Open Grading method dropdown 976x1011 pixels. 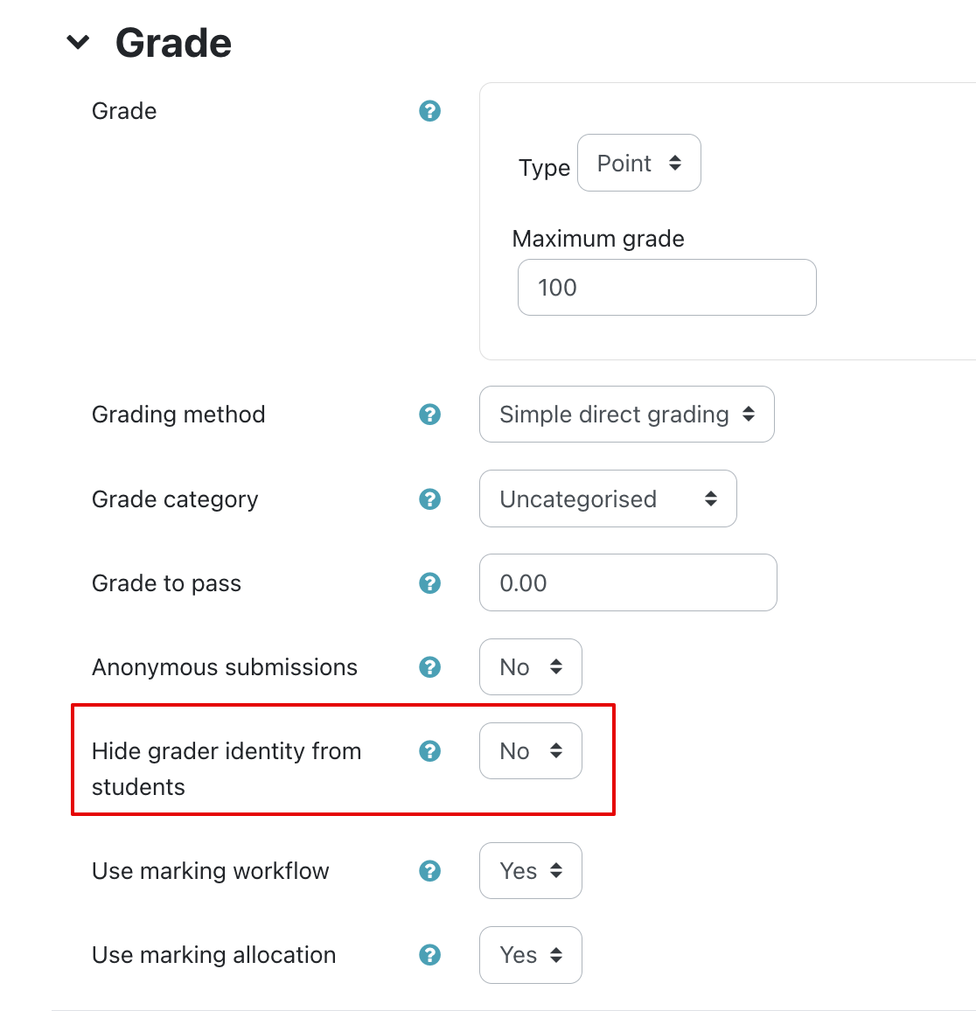coord(626,415)
